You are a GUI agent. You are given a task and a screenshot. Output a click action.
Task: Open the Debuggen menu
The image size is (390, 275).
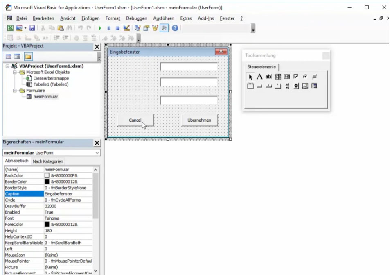point(137,18)
